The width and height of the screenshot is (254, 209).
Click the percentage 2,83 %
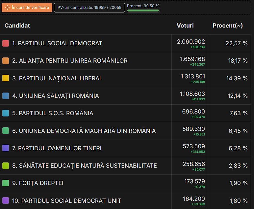[238, 166]
